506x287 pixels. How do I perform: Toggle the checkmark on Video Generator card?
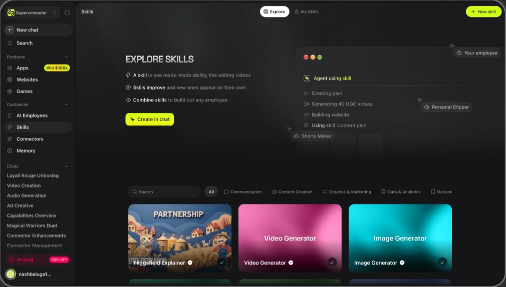(x=332, y=262)
